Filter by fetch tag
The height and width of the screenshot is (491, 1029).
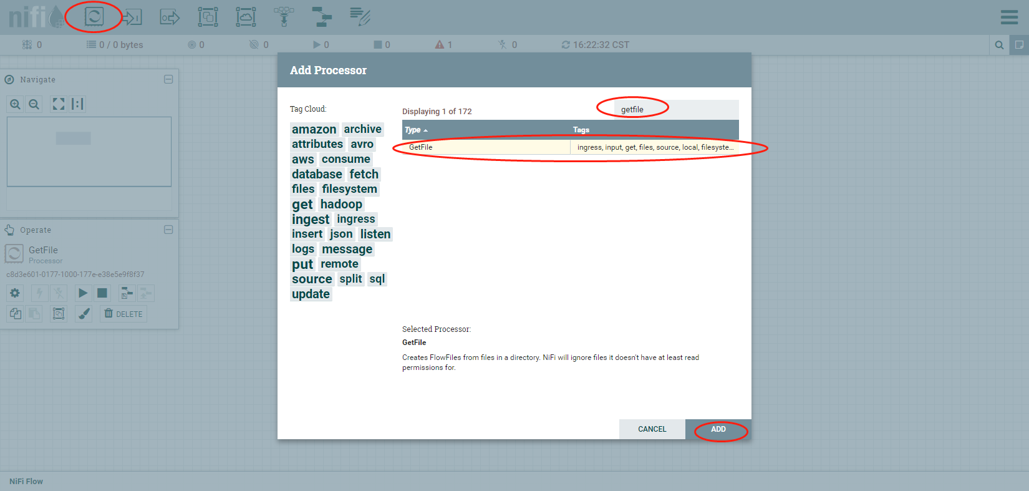[364, 174]
